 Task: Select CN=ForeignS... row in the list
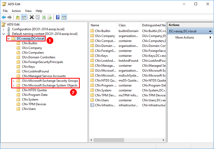pos(128,51)
